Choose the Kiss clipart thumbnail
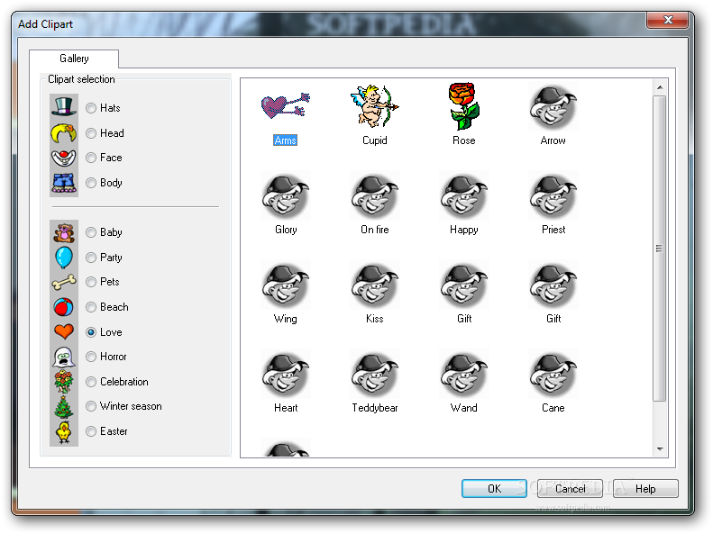Image resolution: width=713 pixels, height=534 pixels. (375, 285)
